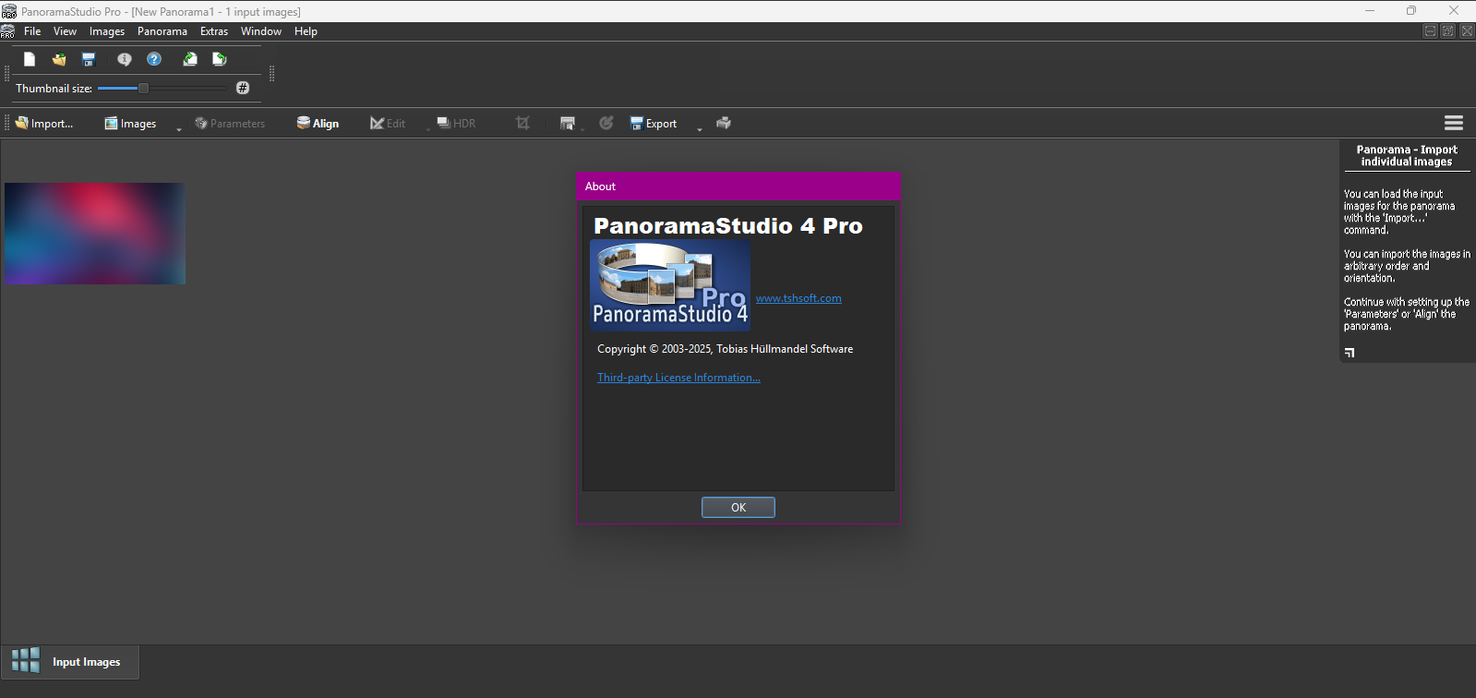Open the dropdown arrow after Export

700,128
